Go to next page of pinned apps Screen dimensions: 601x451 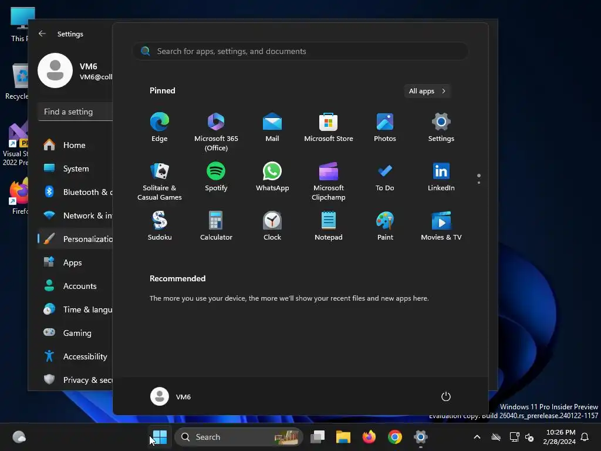click(x=479, y=183)
